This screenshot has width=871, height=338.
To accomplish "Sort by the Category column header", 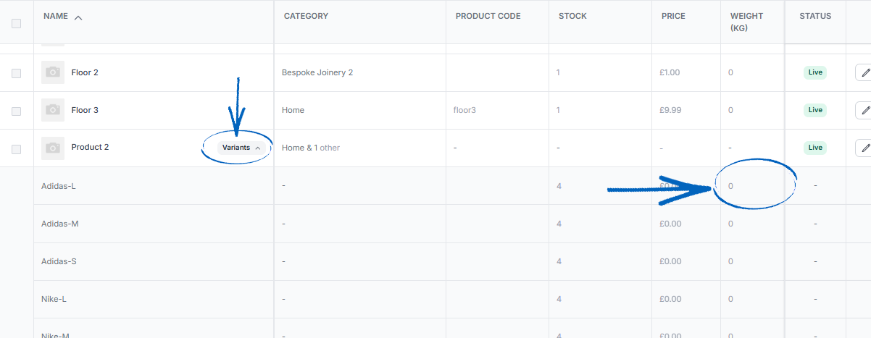I will click(x=306, y=16).
